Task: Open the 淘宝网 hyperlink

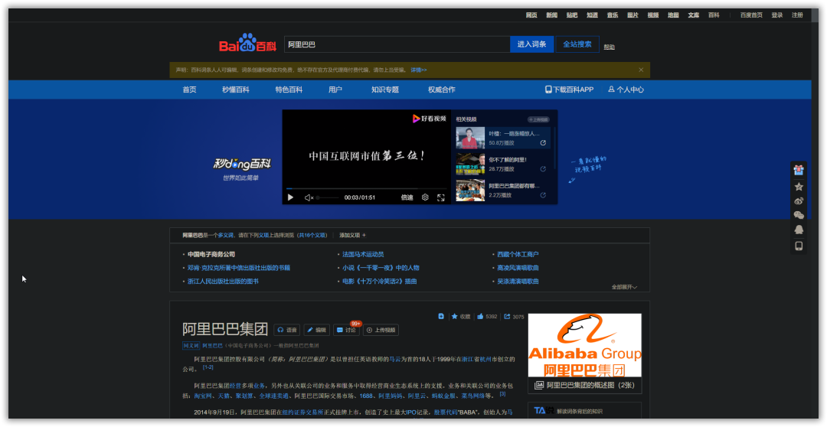Action: tap(203, 396)
